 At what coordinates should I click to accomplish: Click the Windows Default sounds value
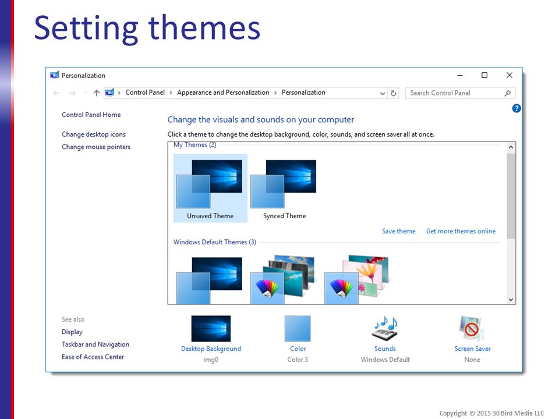[x=385, y=360]
